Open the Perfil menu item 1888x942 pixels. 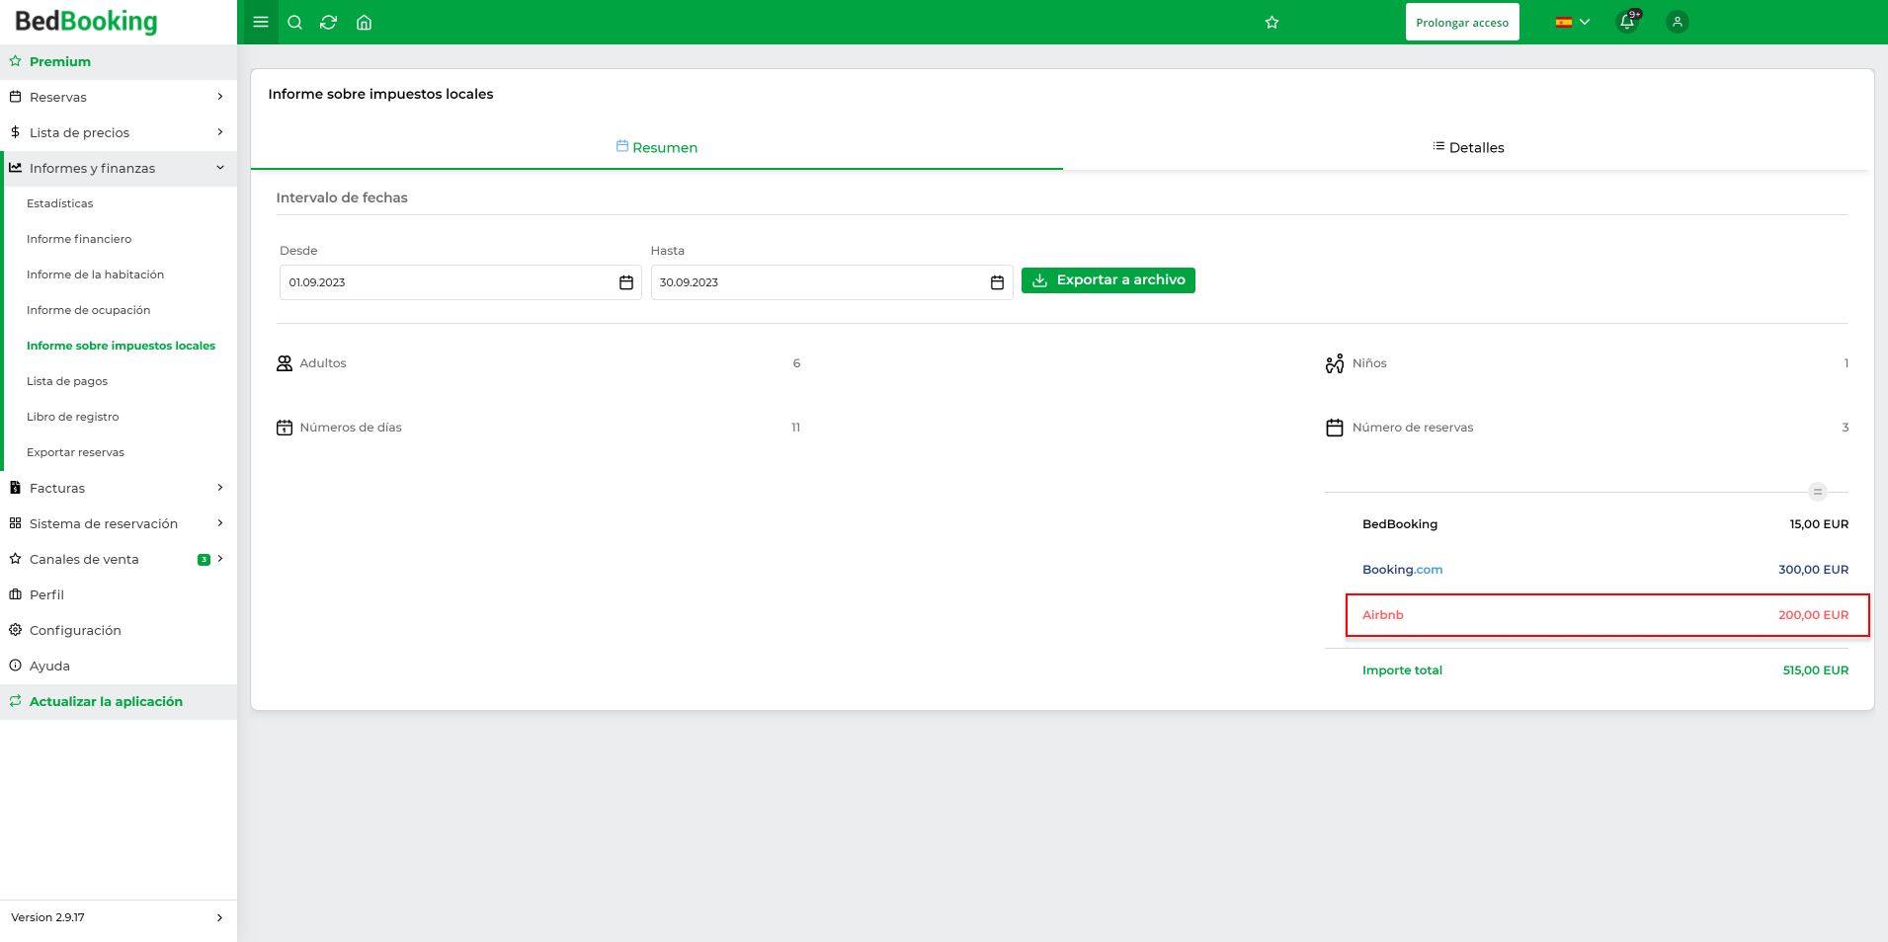(119, 594)
